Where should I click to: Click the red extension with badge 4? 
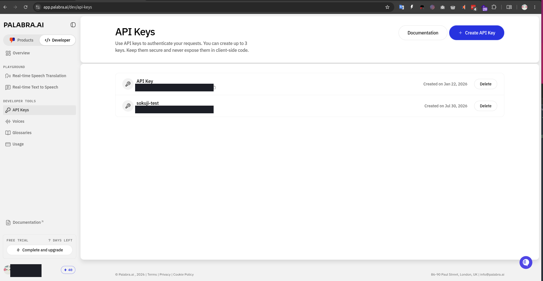pos(474,8)
